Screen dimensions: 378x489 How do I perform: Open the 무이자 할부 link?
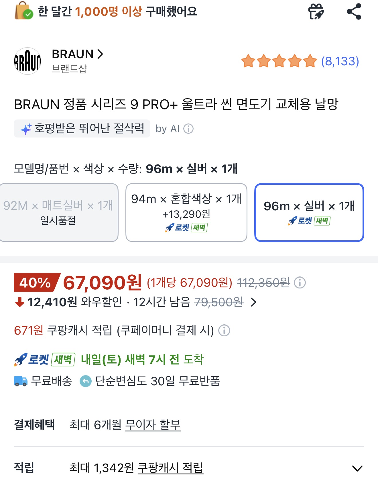click(153, 425)
